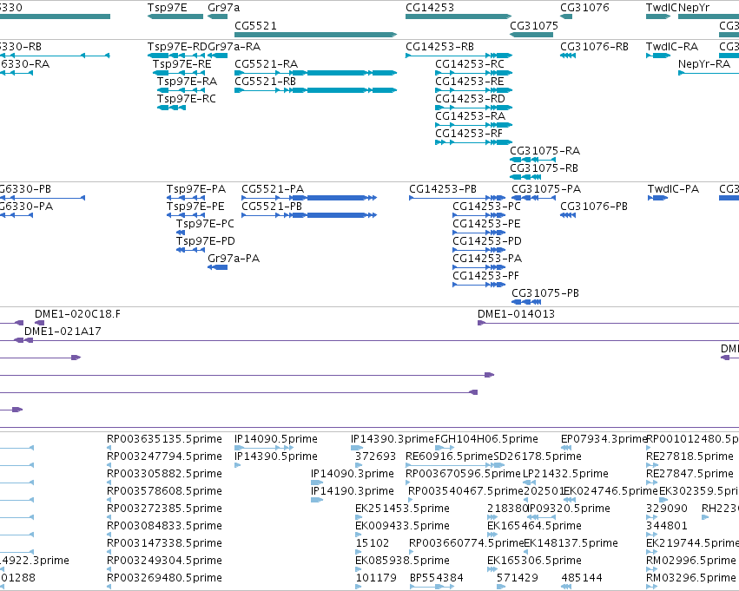Image resolution: width=739 pixels, height=591 pixels.
Task: Click EST label IP14390.5prime
Action: [x=275, y=456]
